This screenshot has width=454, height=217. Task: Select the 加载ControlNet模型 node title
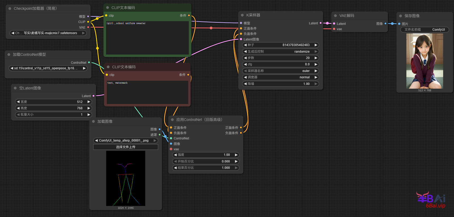click(29, 55)
